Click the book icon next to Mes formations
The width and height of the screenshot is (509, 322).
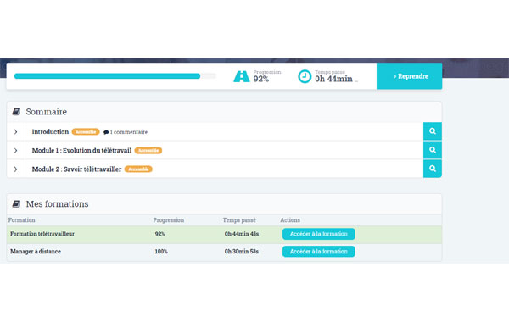pyautogui.click(x=16, y=203)
